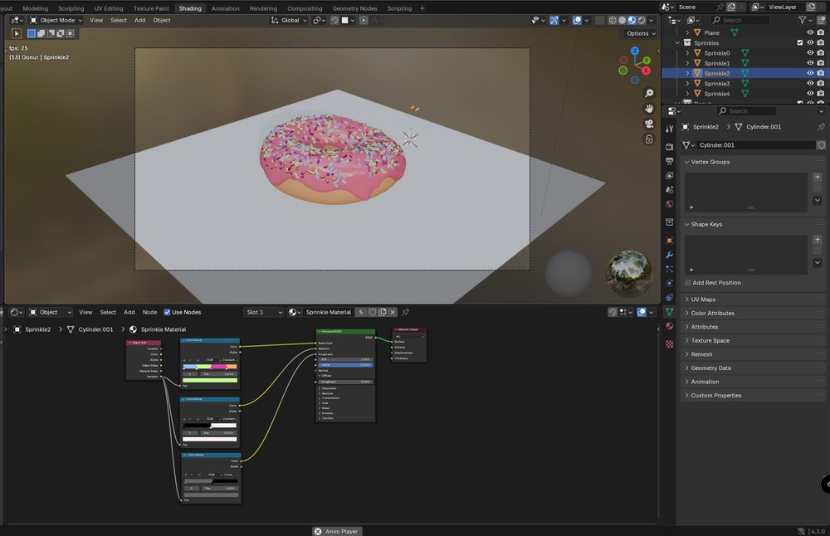Click the pan hand icon in viewport
Viewport: 830px width, 536px height.
[x=649, y=109]
